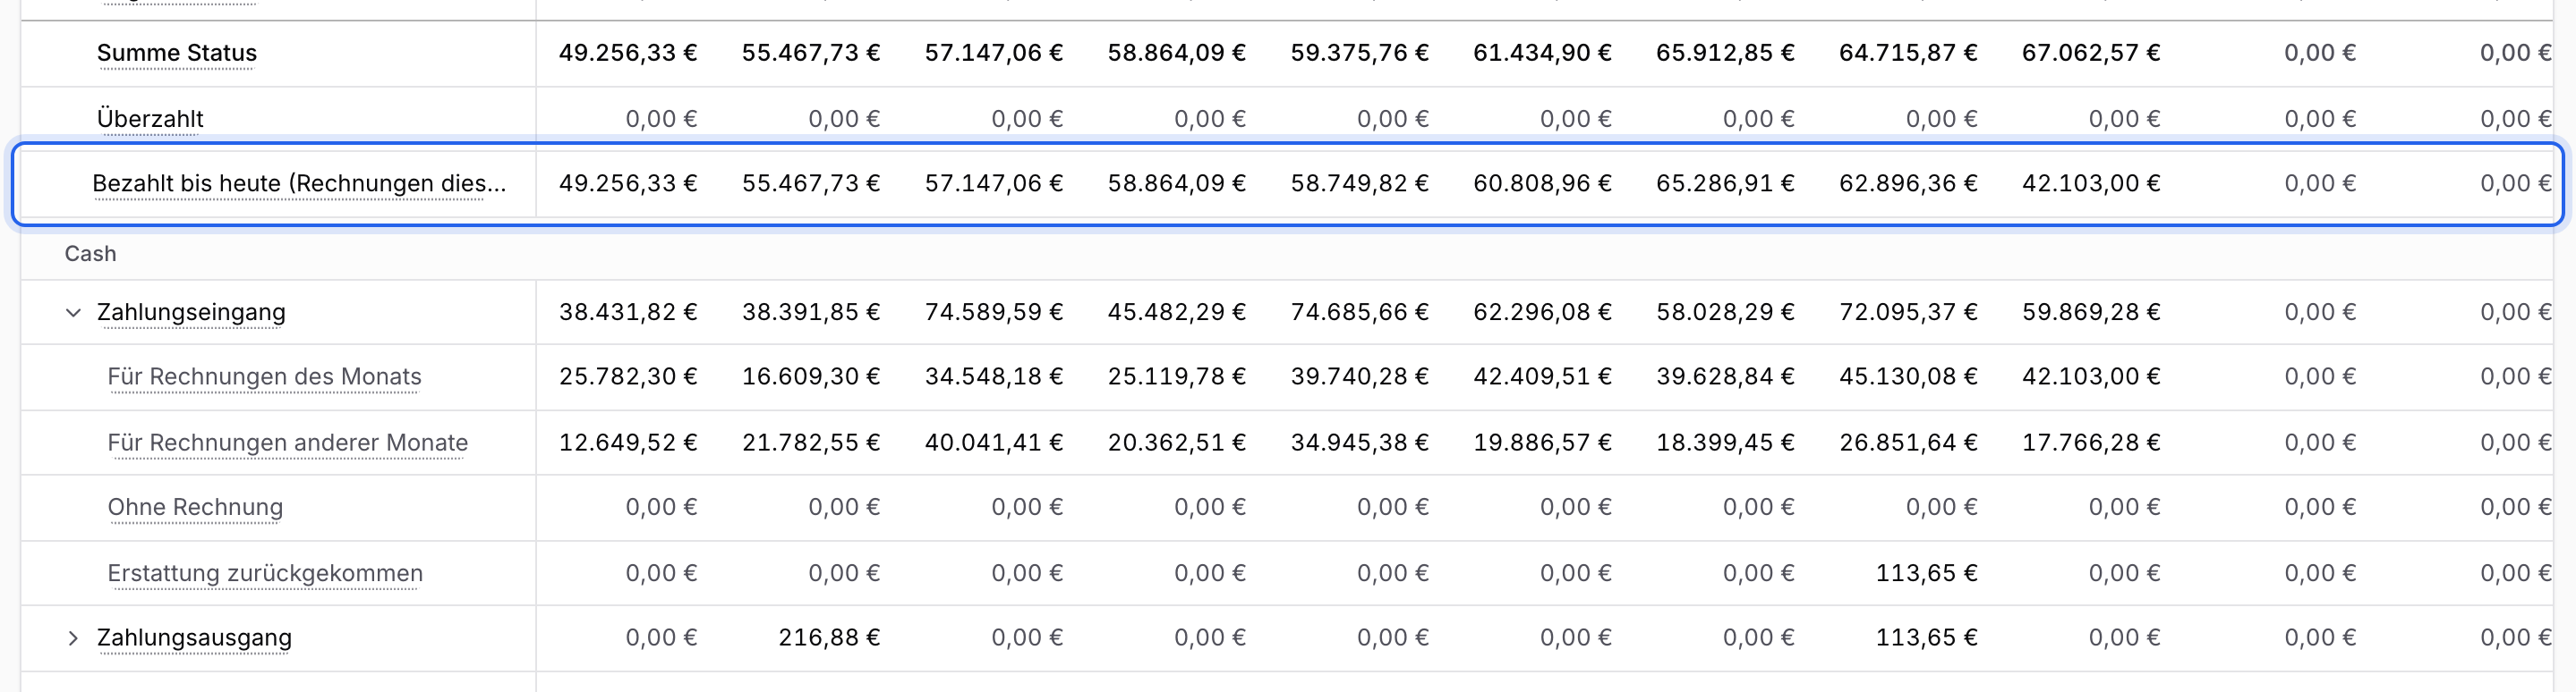Click the Bezahlt bis heute row label

299,184
